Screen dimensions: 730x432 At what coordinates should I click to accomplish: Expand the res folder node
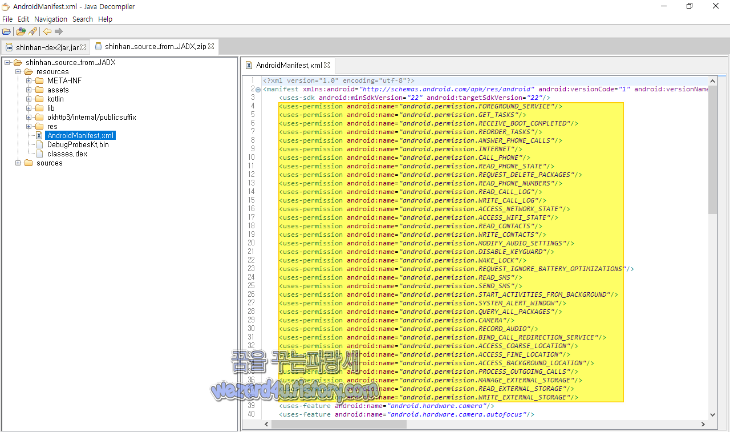(x=29, y=127)
